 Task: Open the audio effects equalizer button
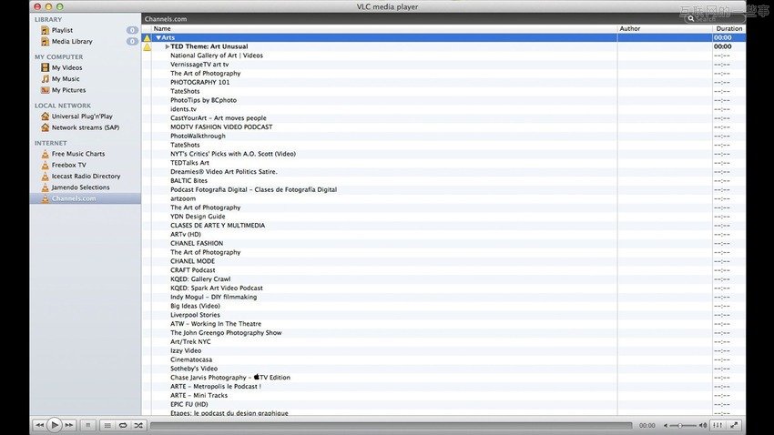click(x=718, y=425)
